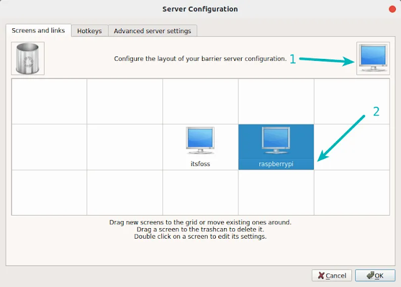The image size is (401, 287).
Task: Click the raspberrypi label text
Action: click(x=276, y=164)
